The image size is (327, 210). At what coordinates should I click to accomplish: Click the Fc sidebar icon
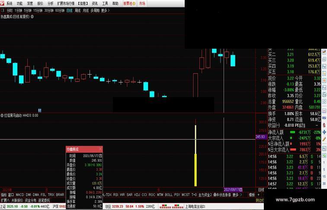tap(324, 66)
